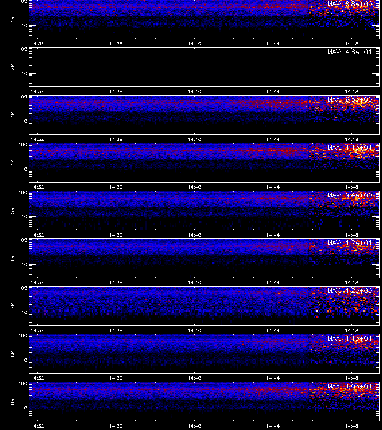
Task: Click the 1R panel axis label
Action: point(12,19)
